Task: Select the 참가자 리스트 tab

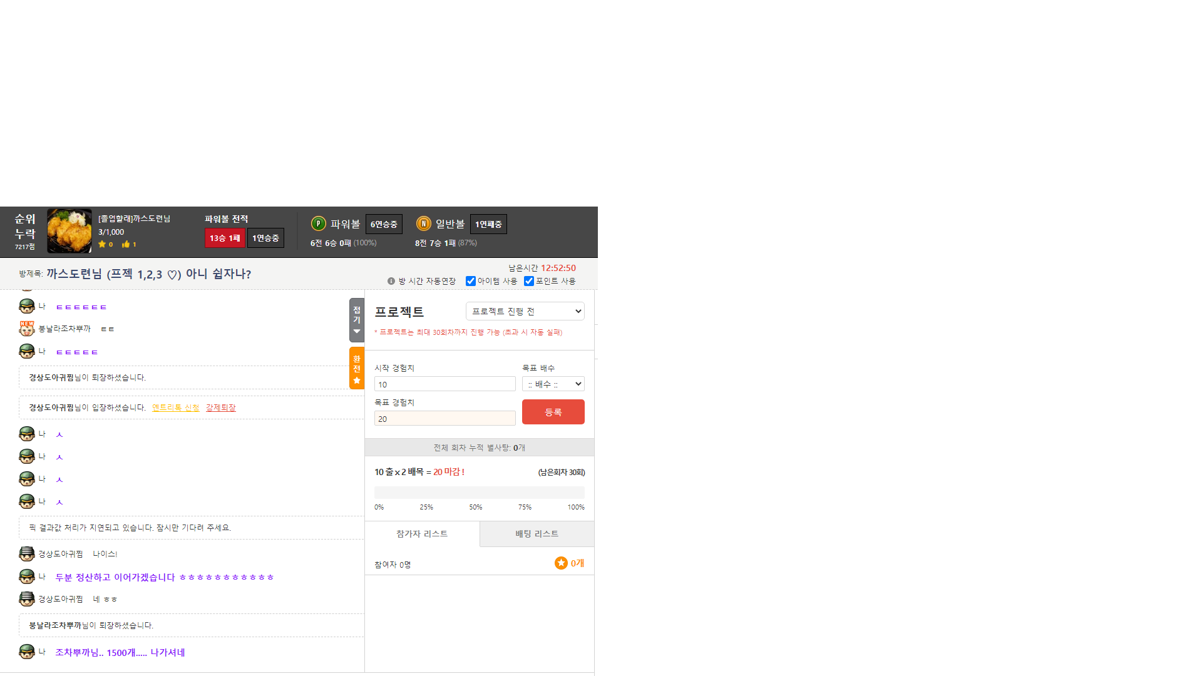Action: pos(422,534)
